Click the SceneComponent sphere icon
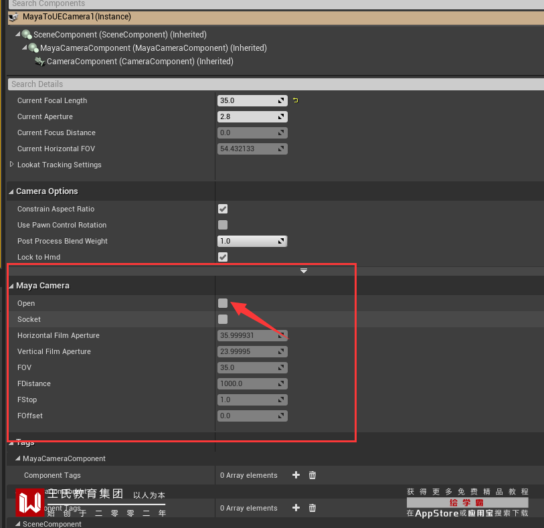 (x=26, y=34)
